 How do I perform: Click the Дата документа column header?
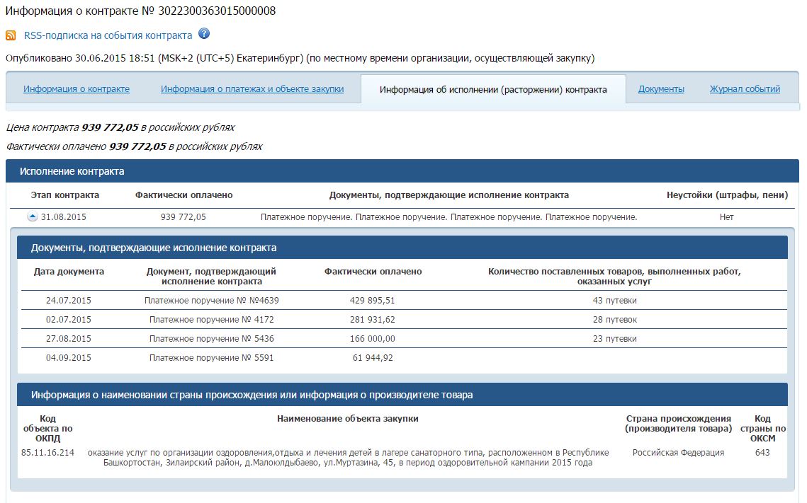point(69,272)
